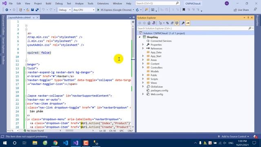The height and width of the screenshot is (147, 261).
Task: Open Solution Explorer Home view
Action: pyautogui.click(x=149, y=23)
